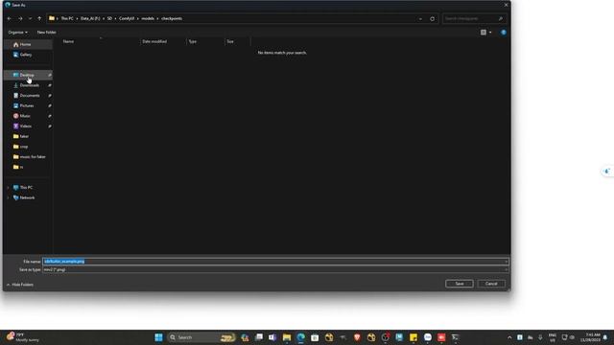The width and height of the screenshot is (614, 345).
Task: Click the pin icon beside Videos
Action: 50,126
